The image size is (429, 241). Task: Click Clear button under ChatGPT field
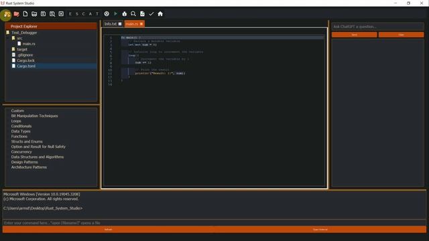point(401,35)
